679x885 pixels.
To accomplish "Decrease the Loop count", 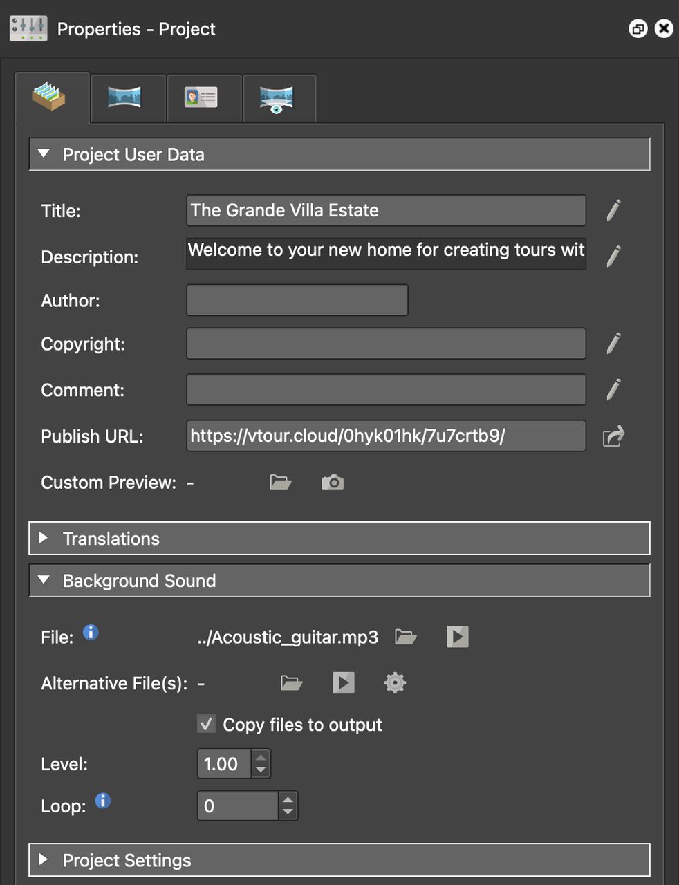I will pos(288,812).
